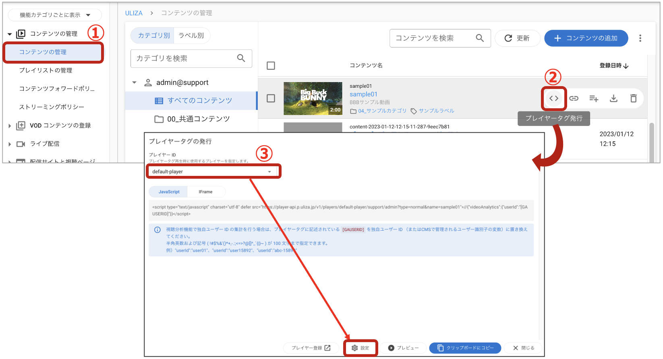Click the Big Buck Bunny thumbnail
Image resolution: width=663 pixels, height=359 pixels.
coord(313,99)
